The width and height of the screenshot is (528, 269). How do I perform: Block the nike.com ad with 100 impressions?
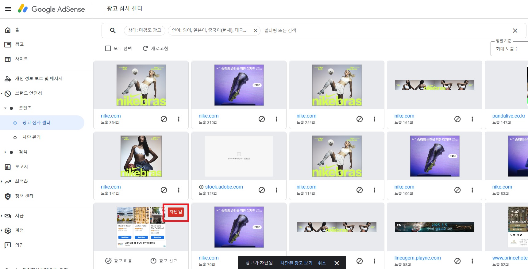point(457,190)
